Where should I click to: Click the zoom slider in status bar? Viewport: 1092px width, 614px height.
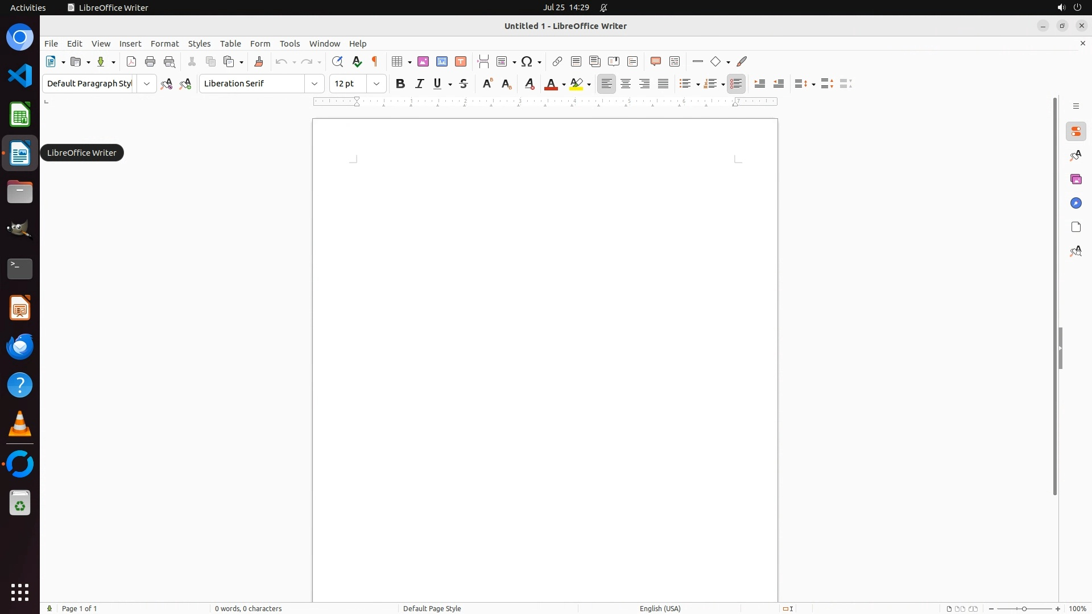pyautogui.click(x=1024, y=608)
